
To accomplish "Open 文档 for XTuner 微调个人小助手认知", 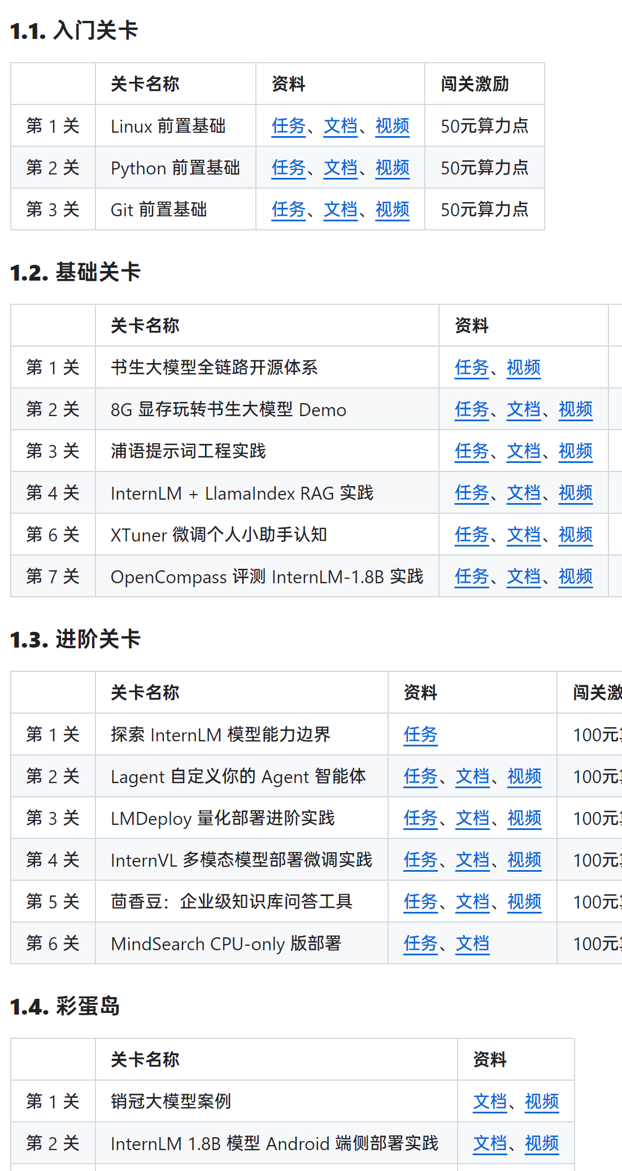I will point(524,535).
